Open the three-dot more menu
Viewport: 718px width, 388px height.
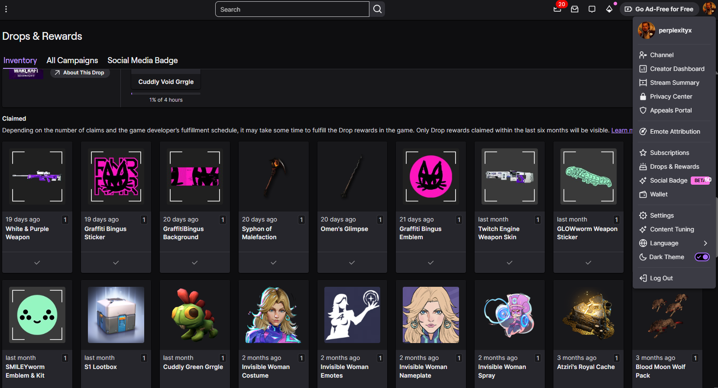(6, 9)
